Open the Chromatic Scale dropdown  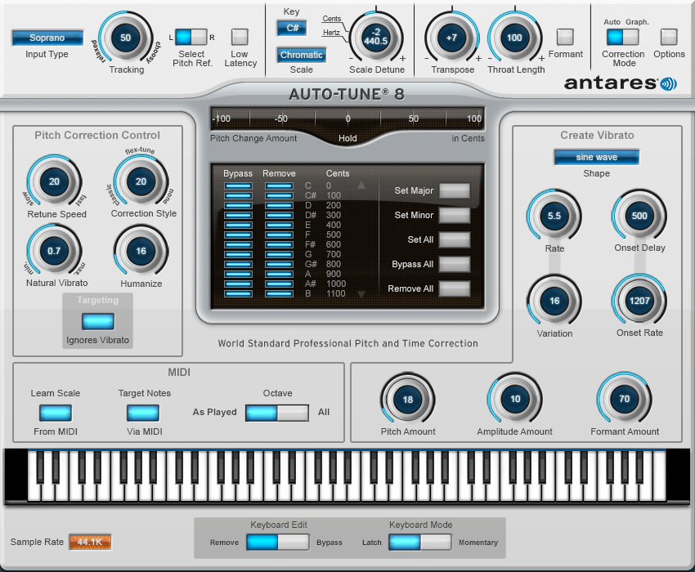click(301, 55)
